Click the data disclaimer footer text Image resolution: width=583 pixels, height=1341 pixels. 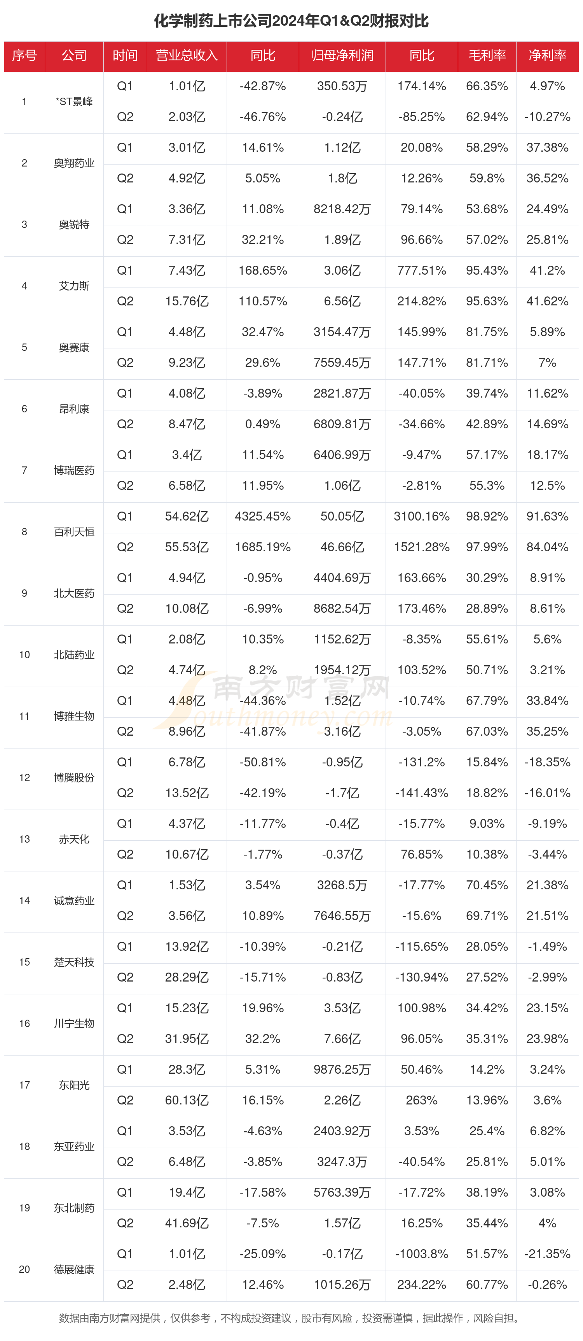pyautogui.click(x=291, y=1318)
